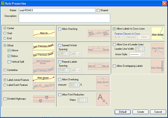Enable the Allow Font Reduction checkbox

click(59, 95)
